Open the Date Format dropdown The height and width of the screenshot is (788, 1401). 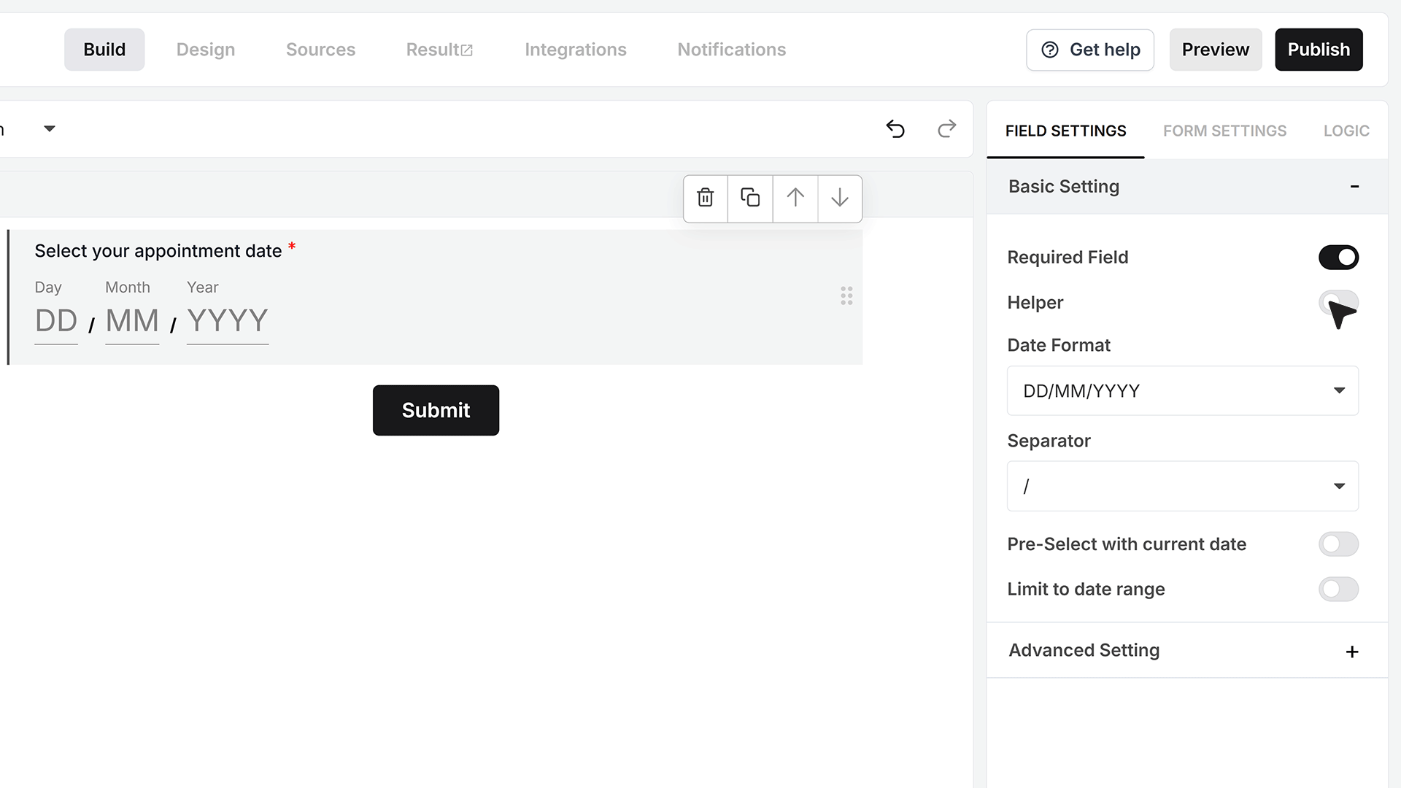(1183, 391)
